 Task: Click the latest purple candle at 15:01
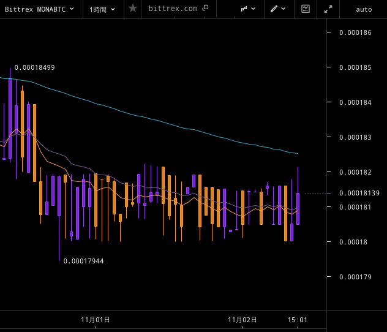point(298,209)
